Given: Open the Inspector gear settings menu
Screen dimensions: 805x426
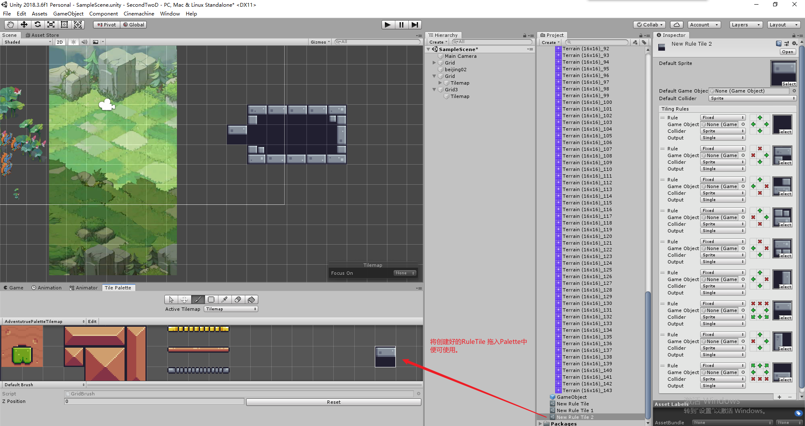Looking at the screenshot, I should [x=795, y=44].
